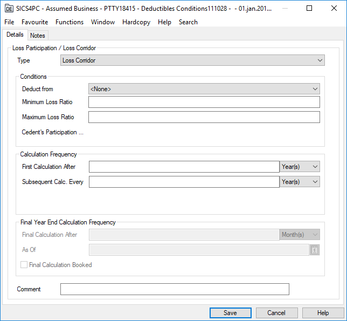Open the Search menu
Image resolution: width=347 pixels, height=321 pixels.
(x=188, y=22)
